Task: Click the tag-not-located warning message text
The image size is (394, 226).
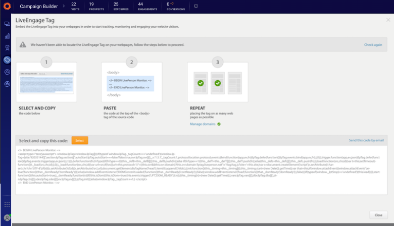Action: [107, 45]
